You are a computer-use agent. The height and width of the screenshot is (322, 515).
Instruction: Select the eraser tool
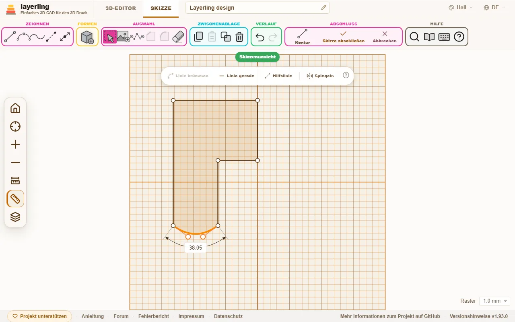tap(178, 37)
